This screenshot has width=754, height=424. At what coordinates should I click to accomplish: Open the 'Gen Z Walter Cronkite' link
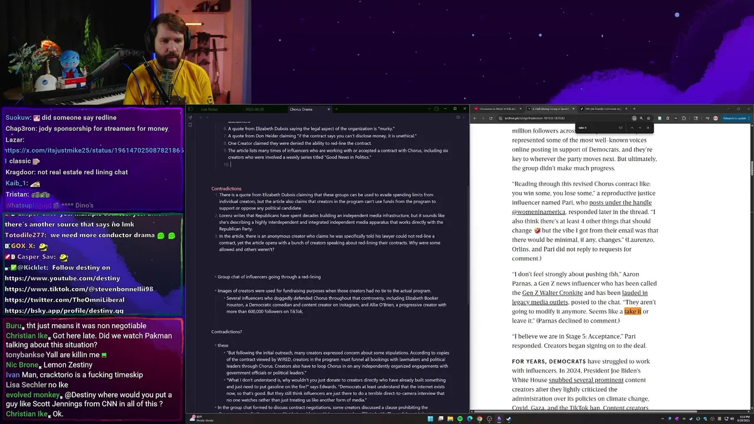point(553,293)
